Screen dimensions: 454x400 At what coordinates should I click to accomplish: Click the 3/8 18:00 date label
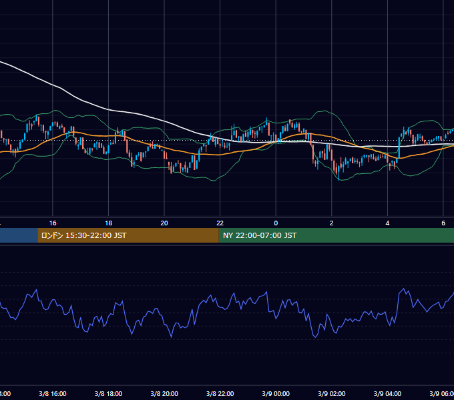108,393
